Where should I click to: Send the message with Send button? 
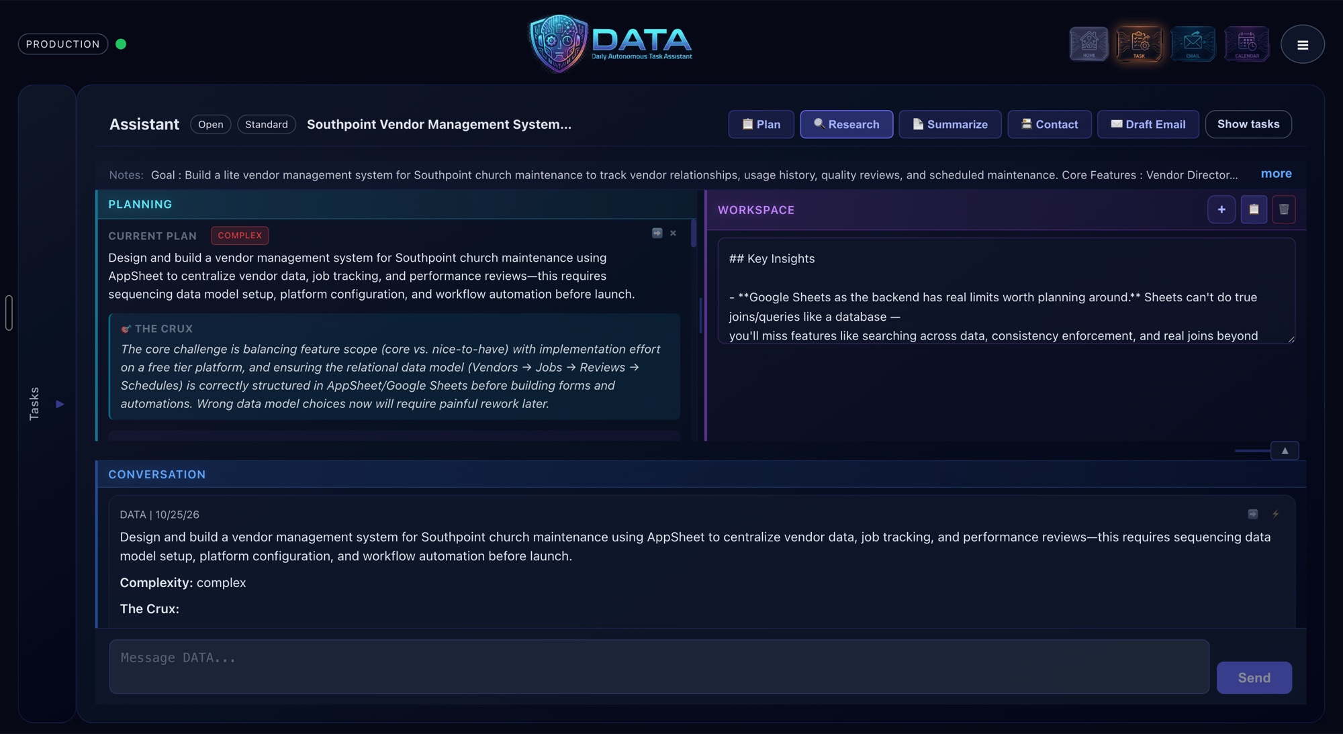tap(1254, 678)
